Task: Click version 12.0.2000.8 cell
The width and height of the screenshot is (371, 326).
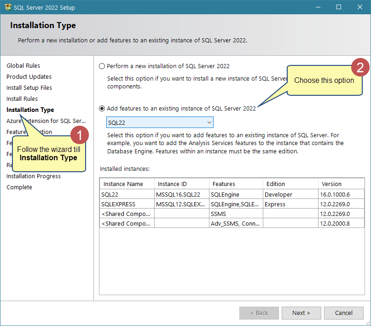Action: click(x=341, y=223)
